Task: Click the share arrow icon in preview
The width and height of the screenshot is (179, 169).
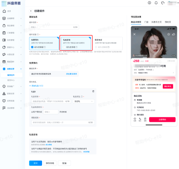Action: [x=173, y=34]
